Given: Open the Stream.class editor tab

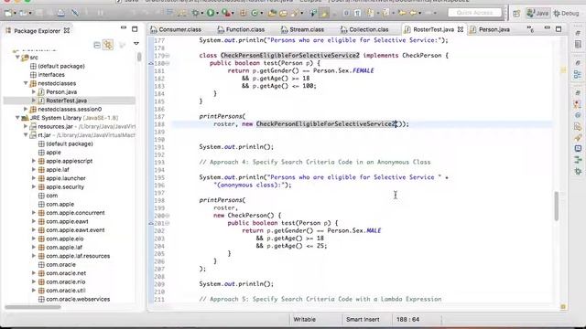Looking at the screenshot, I should click(302, 29).
